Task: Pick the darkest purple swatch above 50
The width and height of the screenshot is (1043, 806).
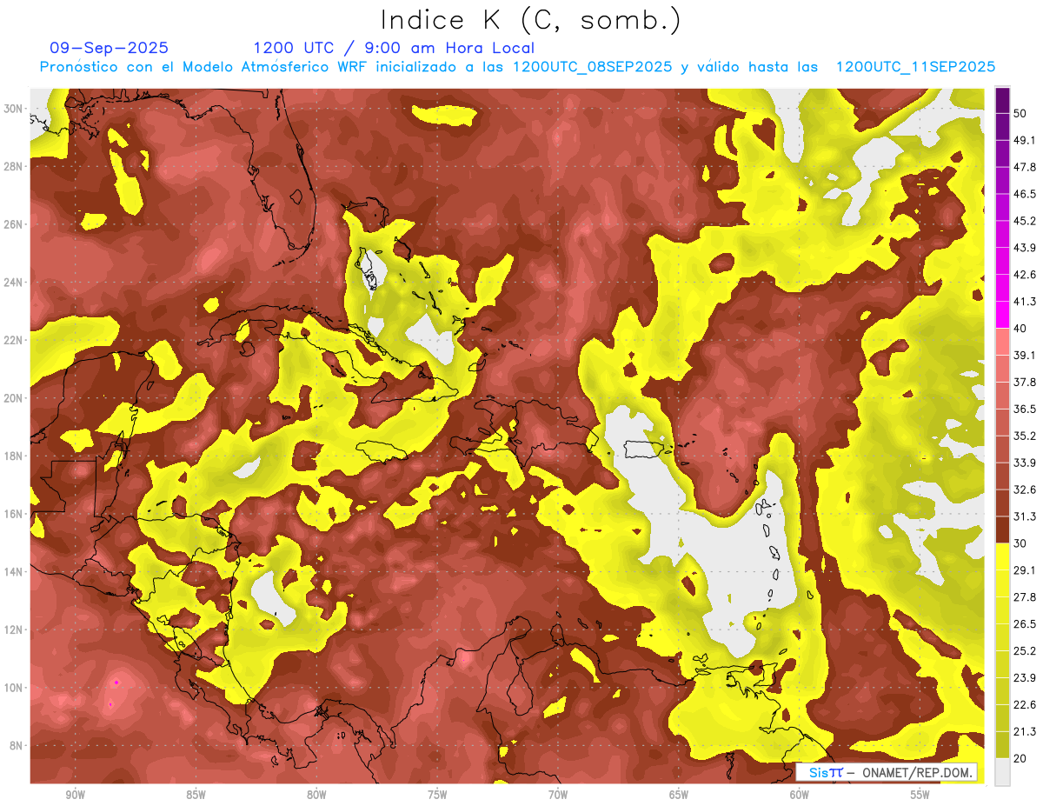Action: (1002, 100)
